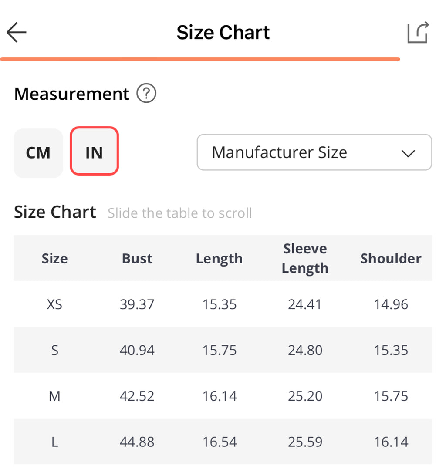Image resolution: width=446 pixels, height=476 pixels.
Task: Switch measurement units to CM
Action: 38,153
